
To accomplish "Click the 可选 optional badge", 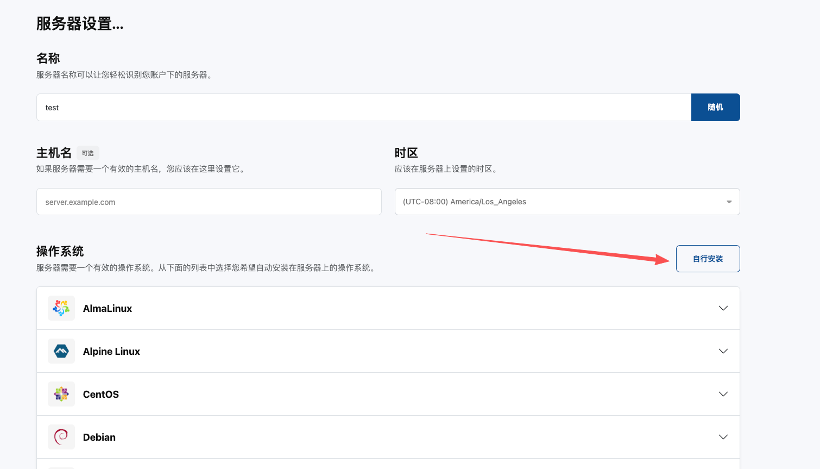I will (x=88, y=153).
